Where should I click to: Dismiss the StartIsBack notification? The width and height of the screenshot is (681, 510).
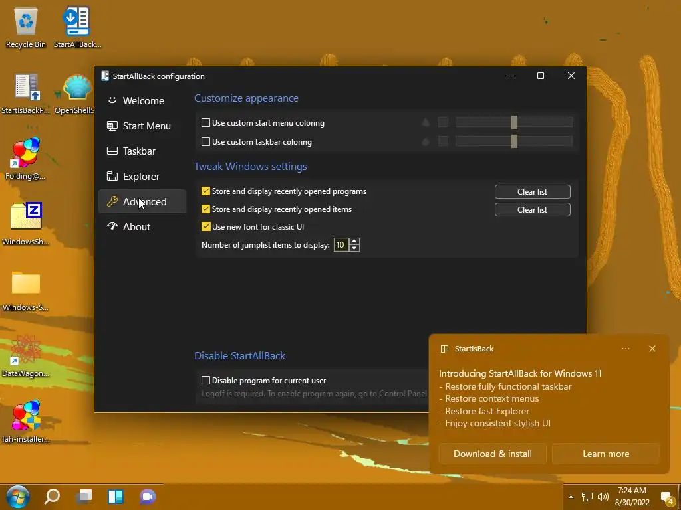[652, 349]
